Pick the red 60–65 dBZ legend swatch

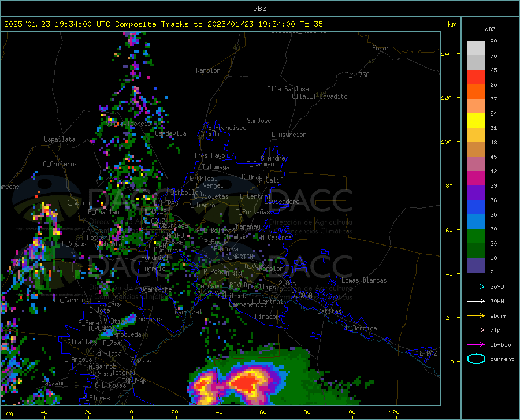[x=476, y=77]
